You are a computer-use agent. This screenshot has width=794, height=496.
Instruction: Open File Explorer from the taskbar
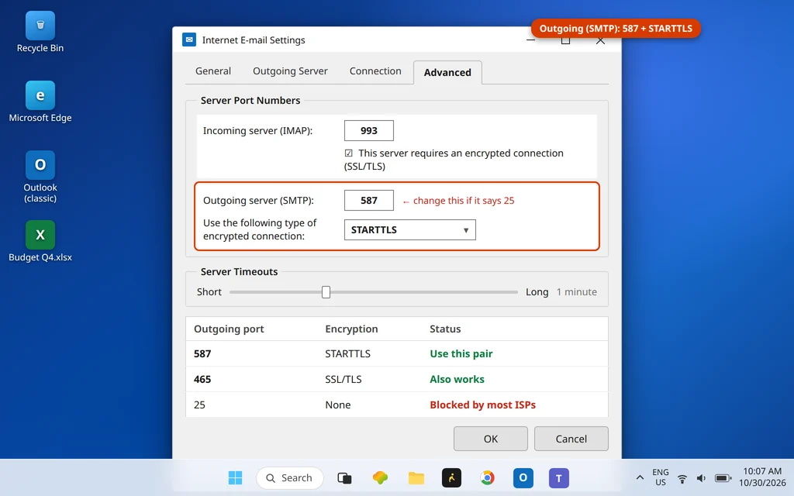[416, 477]
